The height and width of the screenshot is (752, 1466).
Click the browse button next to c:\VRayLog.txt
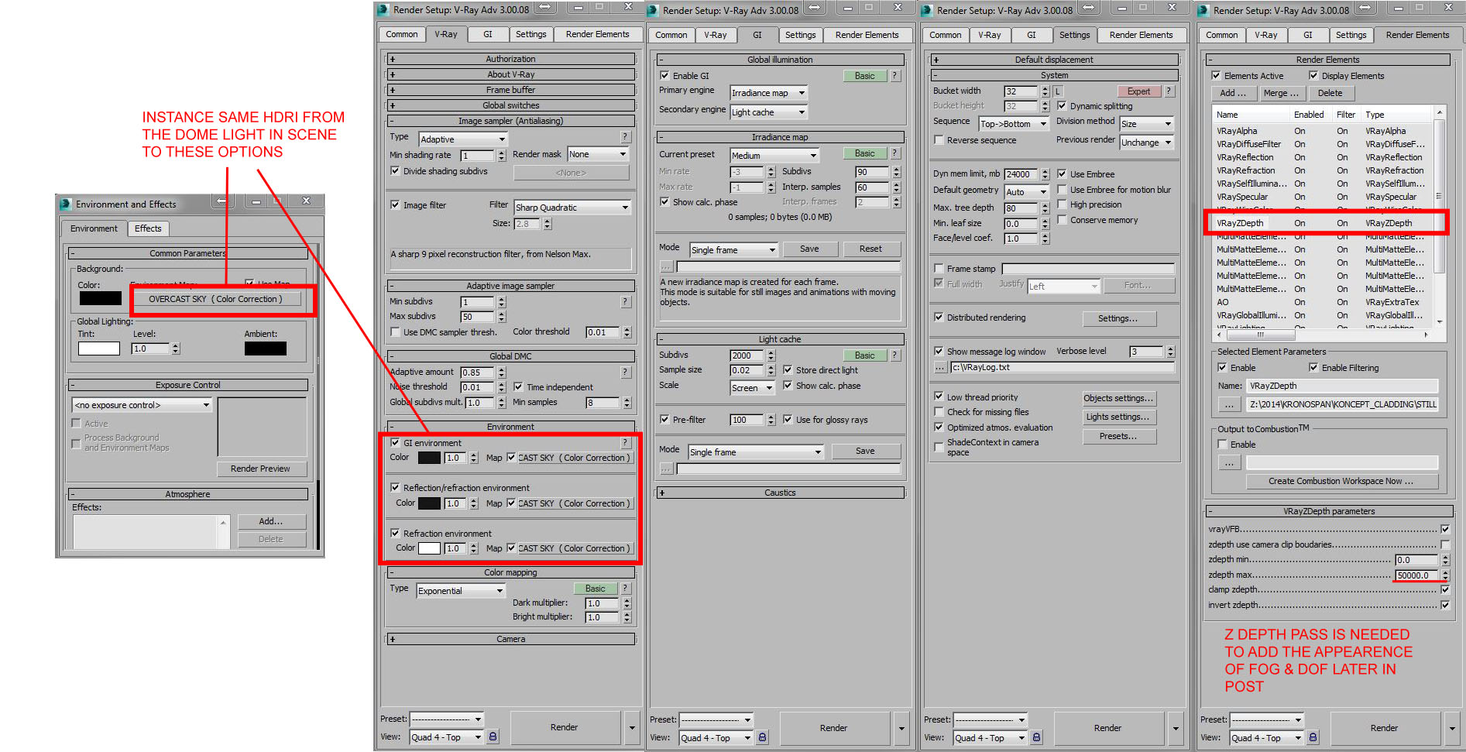(x=940, y=368)
